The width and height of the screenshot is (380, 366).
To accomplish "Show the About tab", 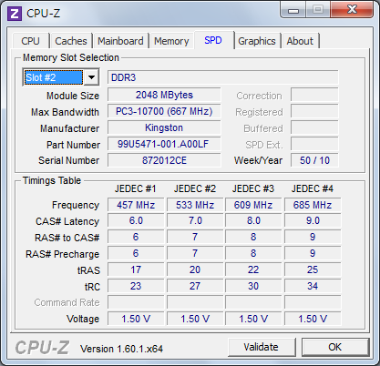I will pyautogui.click(x=300, y=41).
